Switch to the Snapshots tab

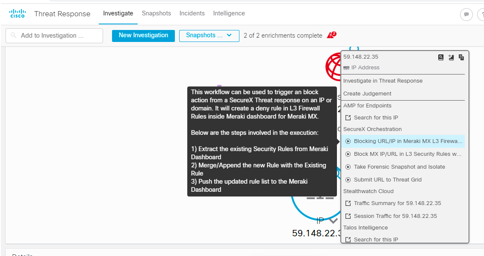[x=156, y=13]
